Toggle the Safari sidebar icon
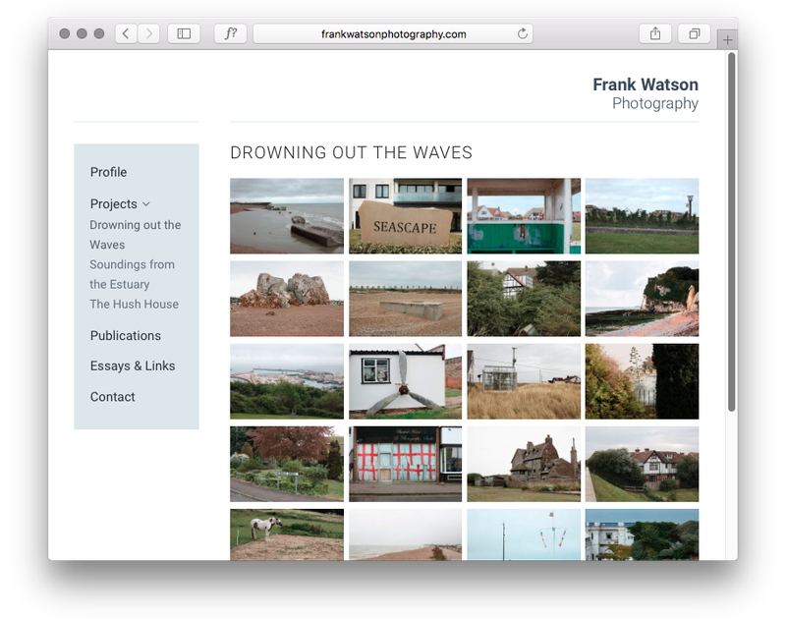The image size is (786, 619). click(184, 33)
